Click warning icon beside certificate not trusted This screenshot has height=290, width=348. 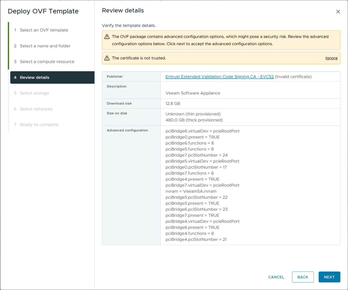pyautogui.click(x=107, y=58)
